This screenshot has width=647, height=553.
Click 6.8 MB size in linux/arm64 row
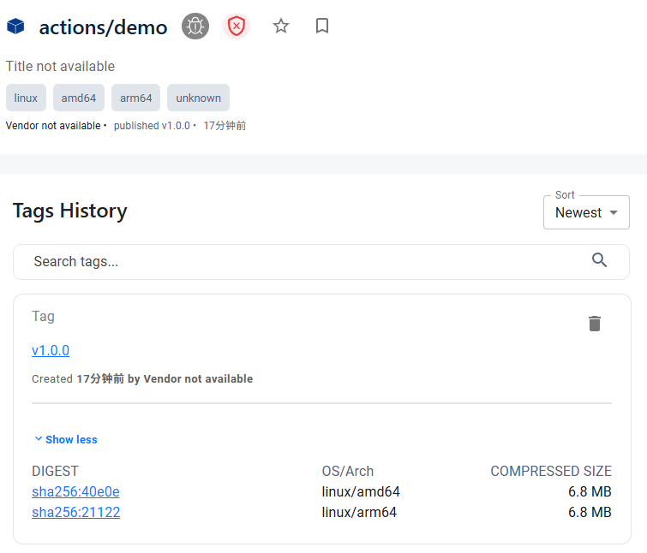[x=590, y=512]
